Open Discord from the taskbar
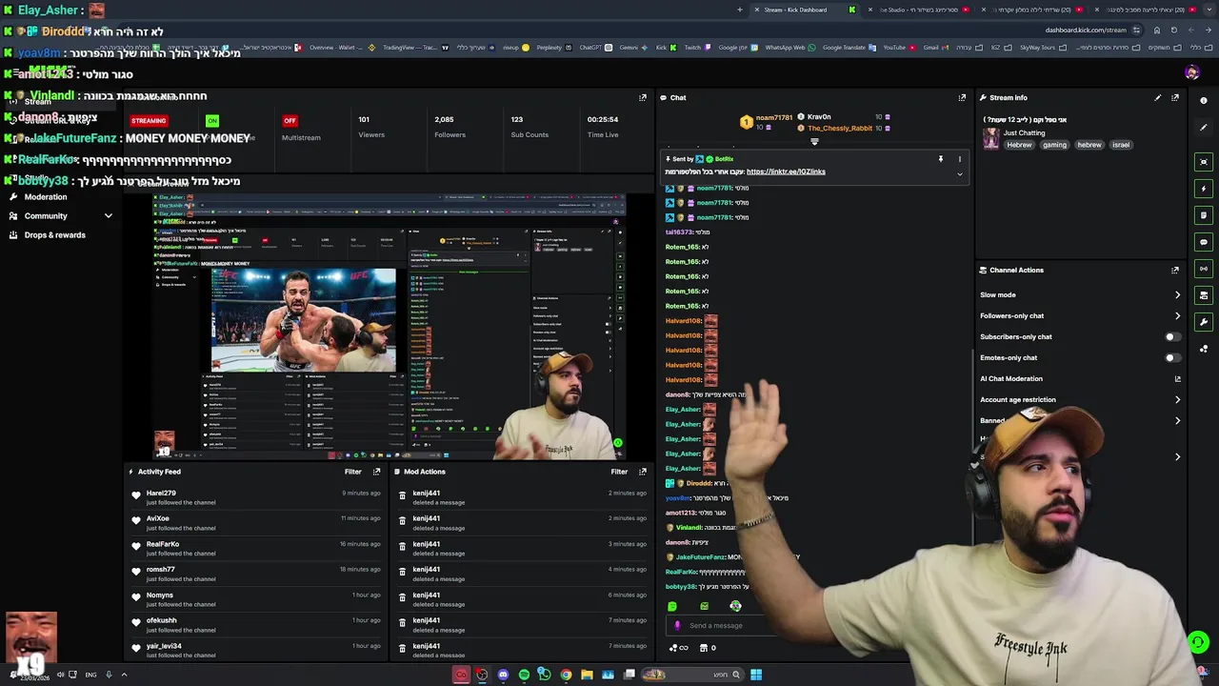This screenshot has height=686, width=1219. [503, 675]
